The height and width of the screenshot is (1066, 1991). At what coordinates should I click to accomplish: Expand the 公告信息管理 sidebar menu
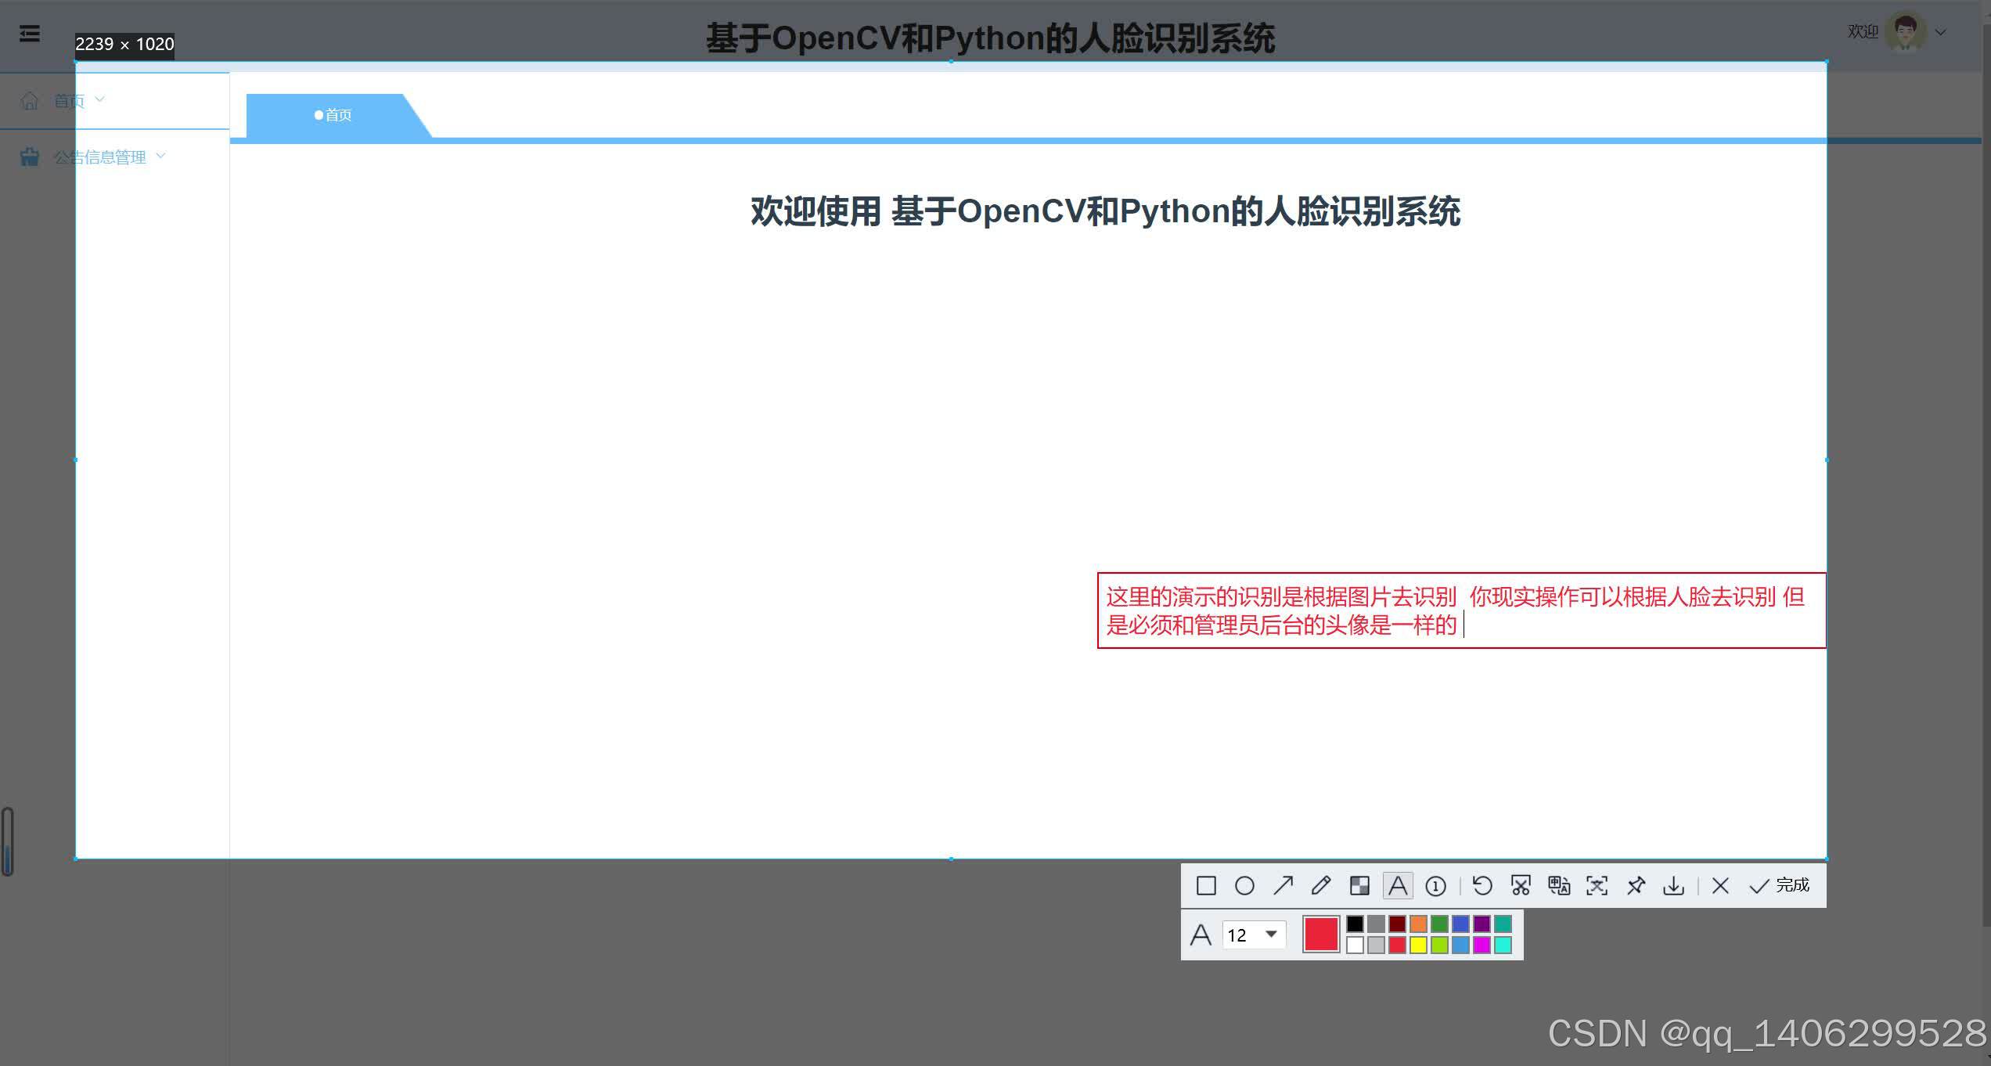pos(99,157)
